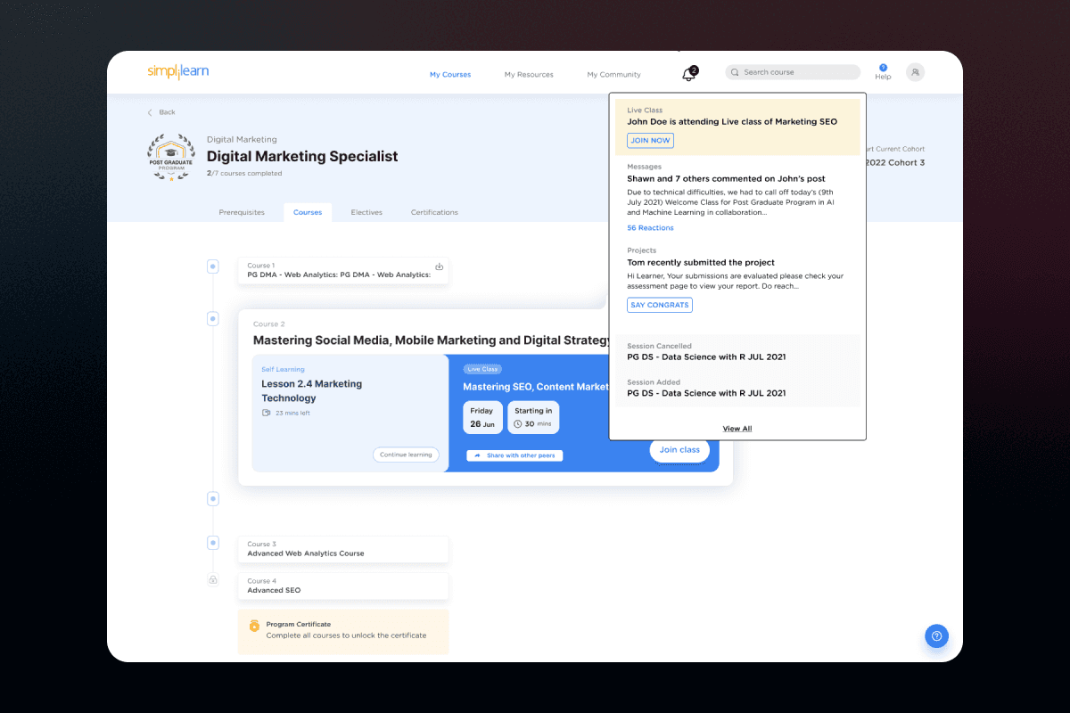Viewport: 1070px width, 713px height.
Task: Open the 56 Reactions link
Action: click(650, 228)
